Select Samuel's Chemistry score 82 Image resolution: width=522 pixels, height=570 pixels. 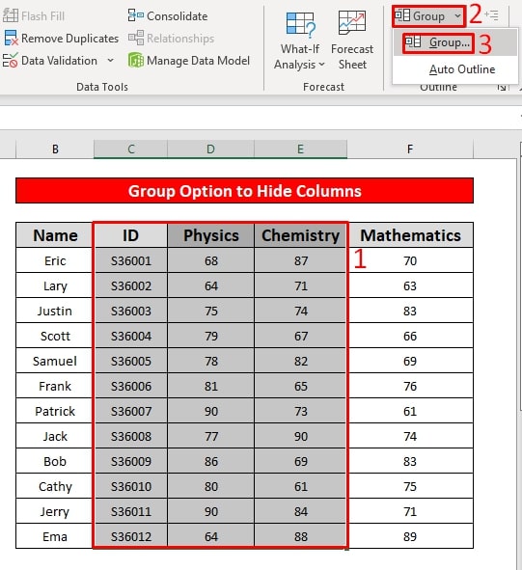(300, 361)
